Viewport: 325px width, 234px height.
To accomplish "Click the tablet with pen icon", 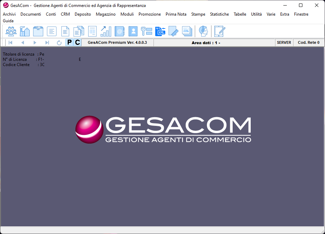I will tap(219, 31).
